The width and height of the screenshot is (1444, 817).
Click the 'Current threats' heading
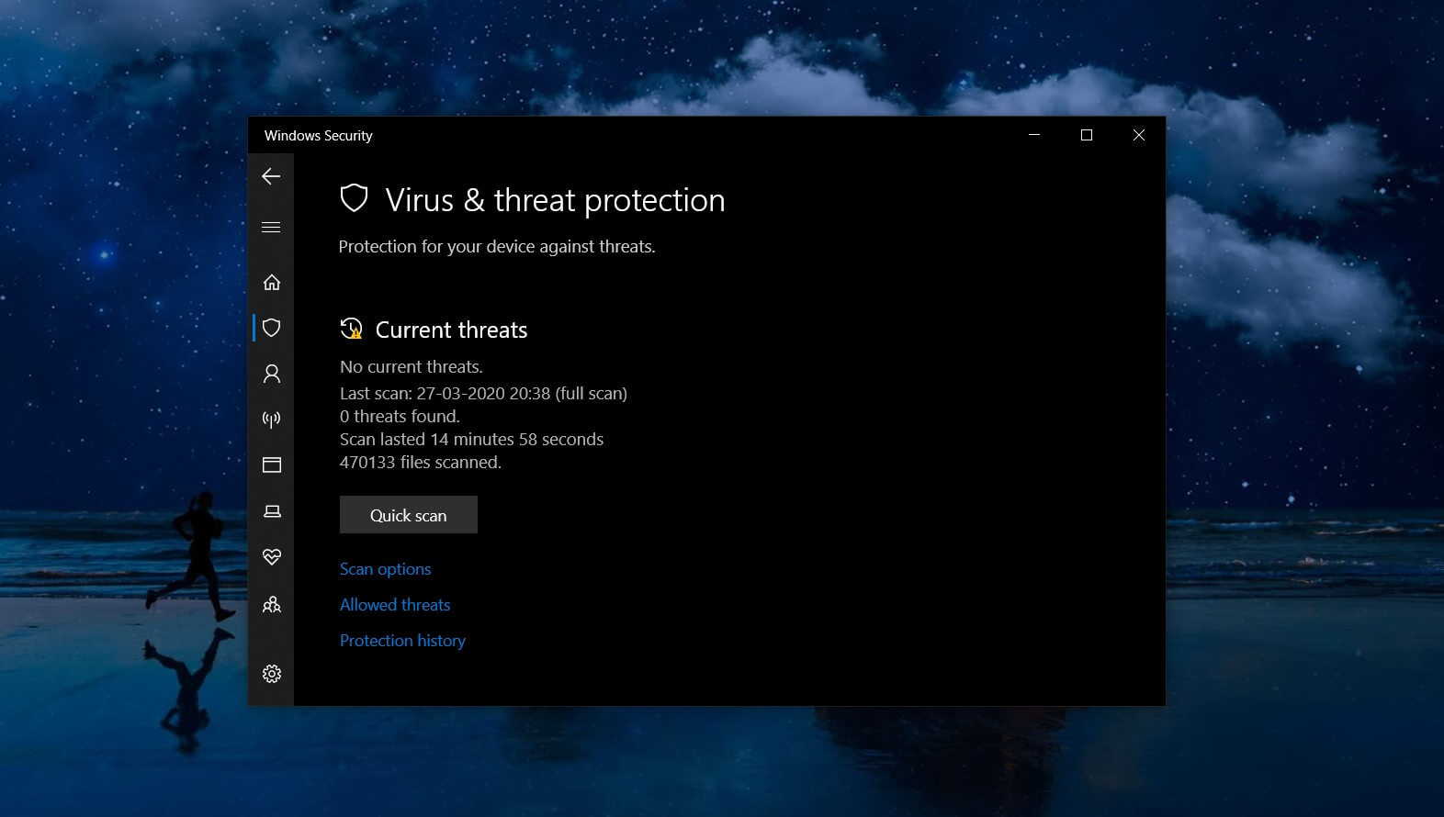[x=452, y=330]
